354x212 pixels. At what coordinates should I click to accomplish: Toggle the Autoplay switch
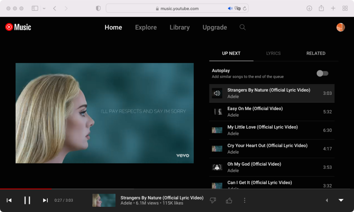323,73
